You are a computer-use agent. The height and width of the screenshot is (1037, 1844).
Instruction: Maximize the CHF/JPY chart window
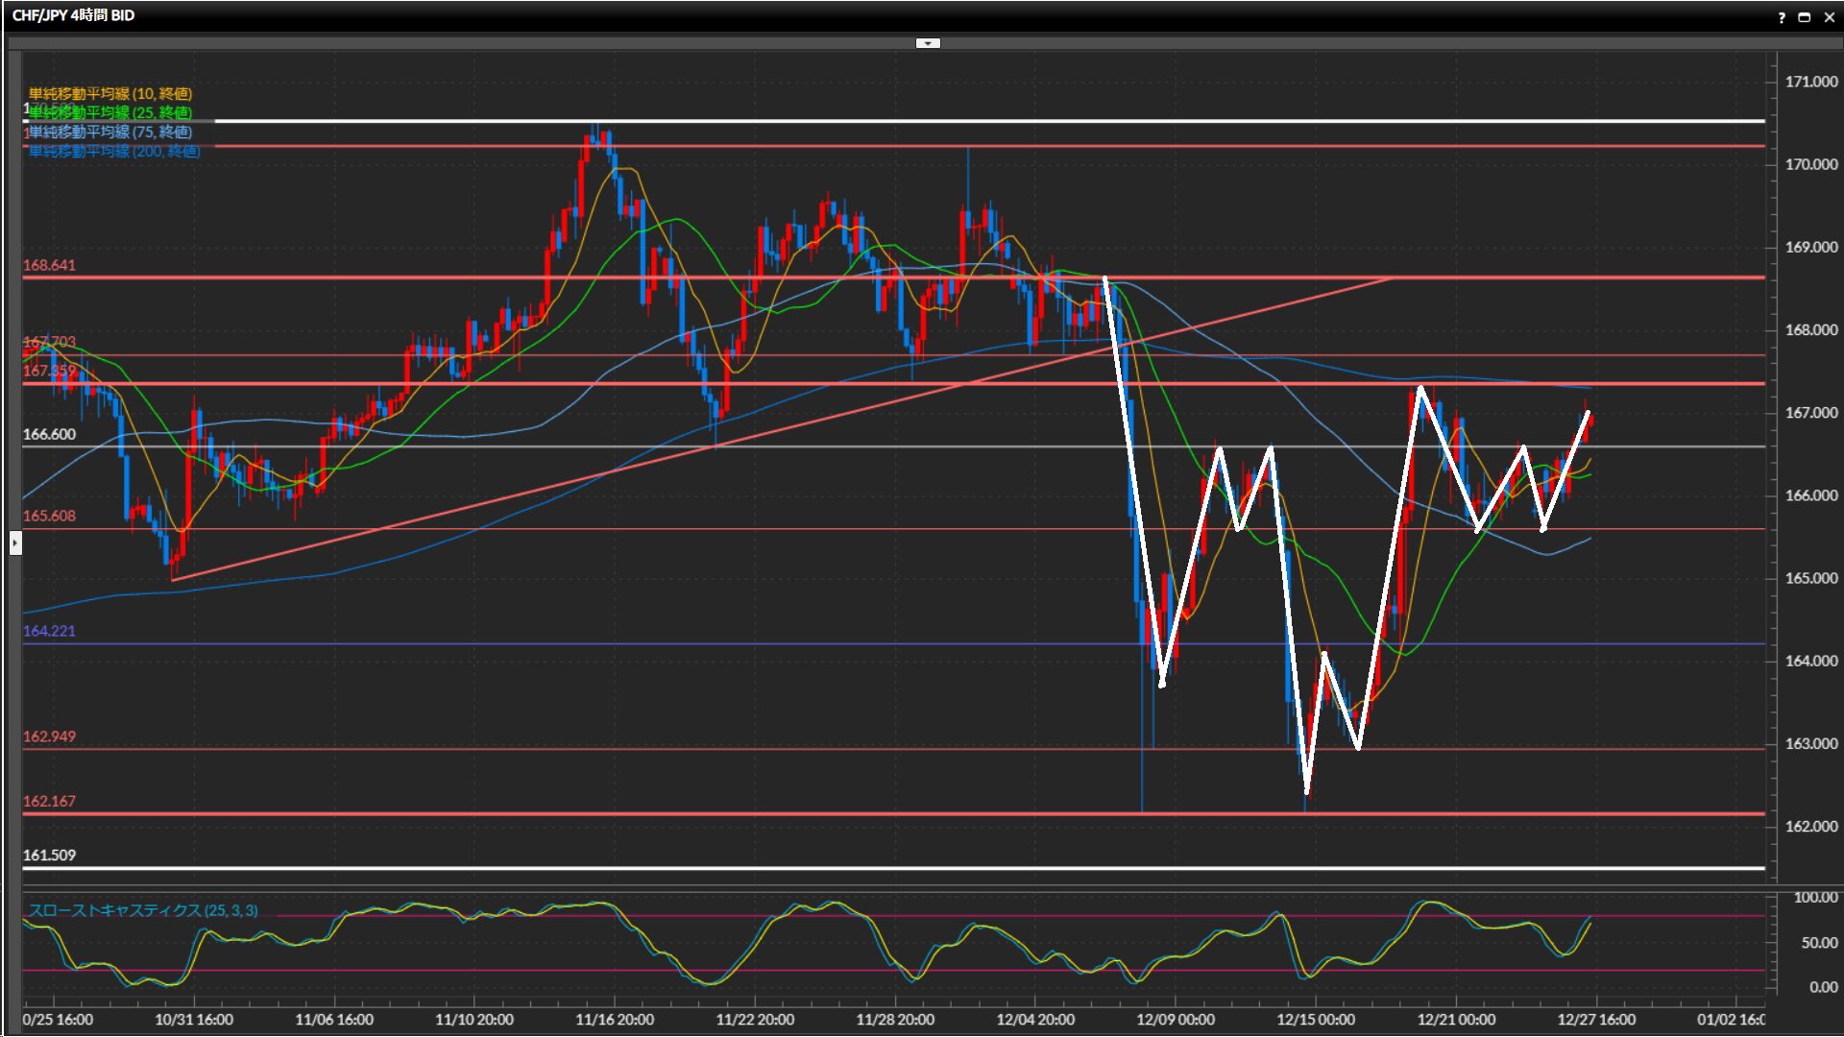pos(1804,17)
